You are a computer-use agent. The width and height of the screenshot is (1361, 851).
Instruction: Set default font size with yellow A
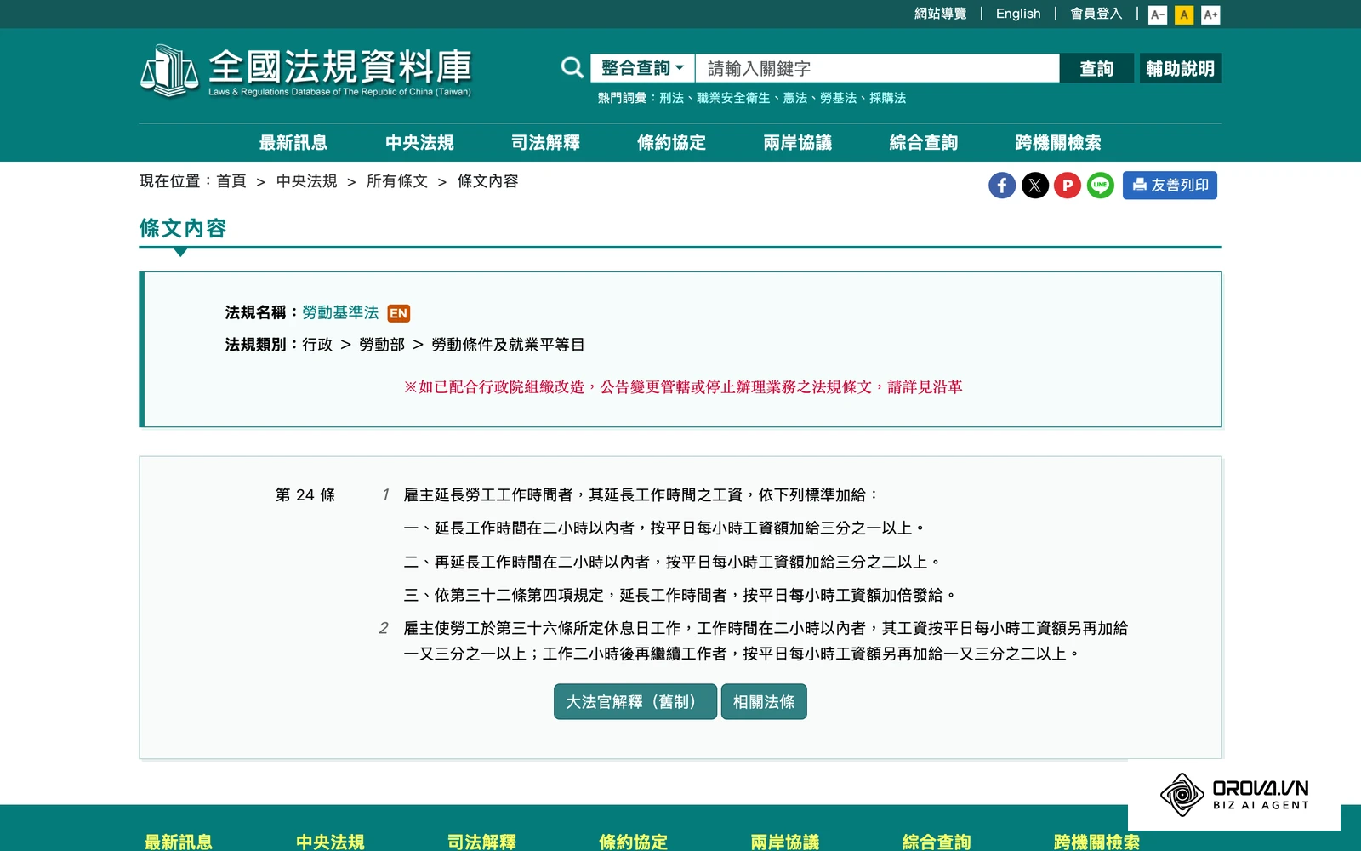[x=1184, y=14]
